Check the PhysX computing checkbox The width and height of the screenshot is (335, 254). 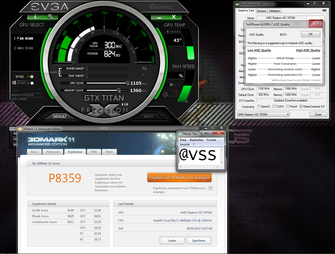[x=288, y=106]
